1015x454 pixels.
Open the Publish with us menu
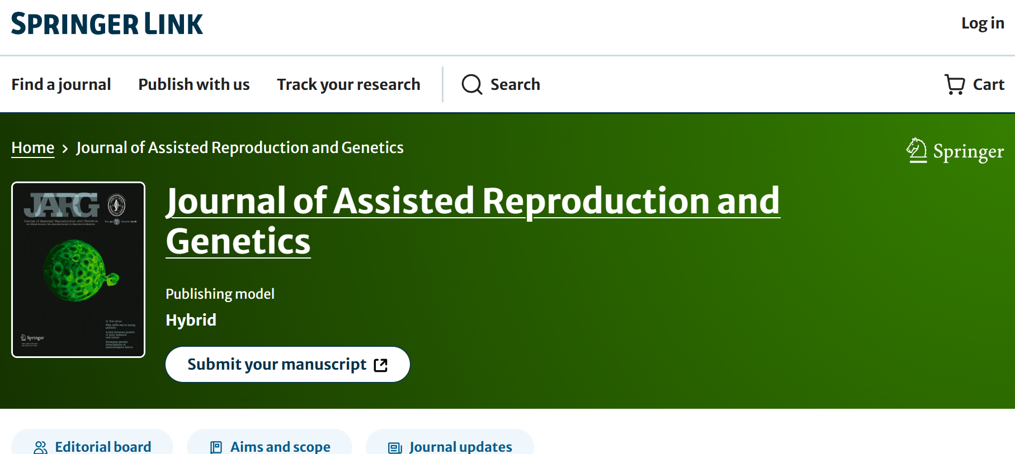193,84
